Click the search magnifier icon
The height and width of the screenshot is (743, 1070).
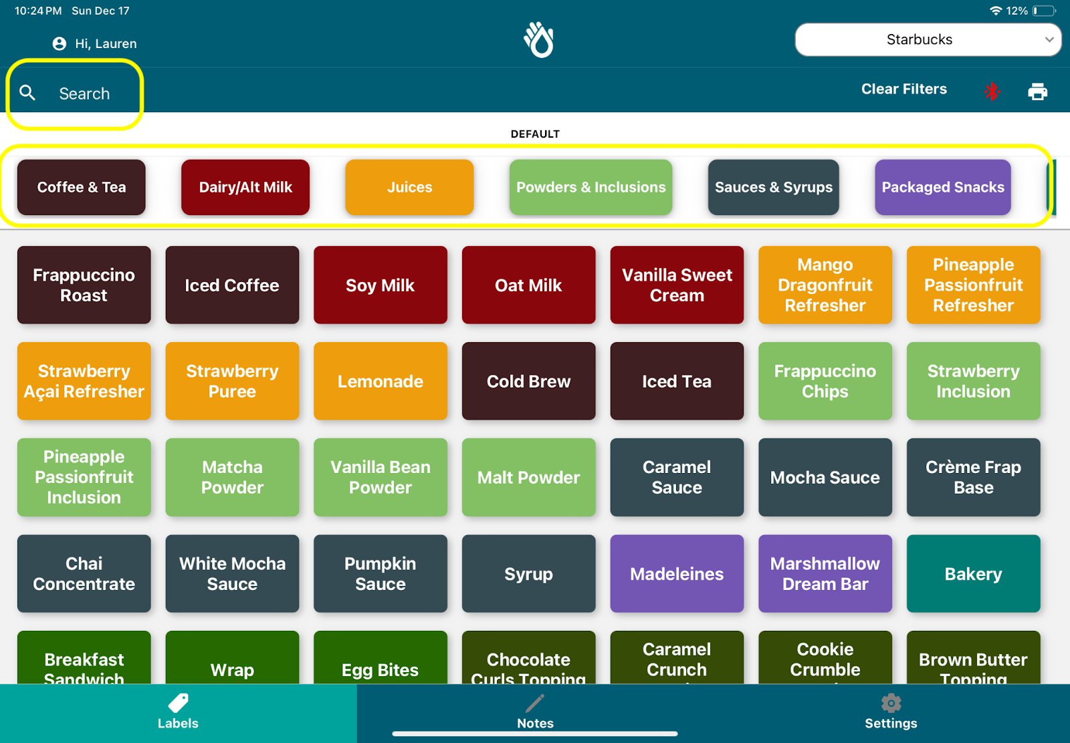27,93
